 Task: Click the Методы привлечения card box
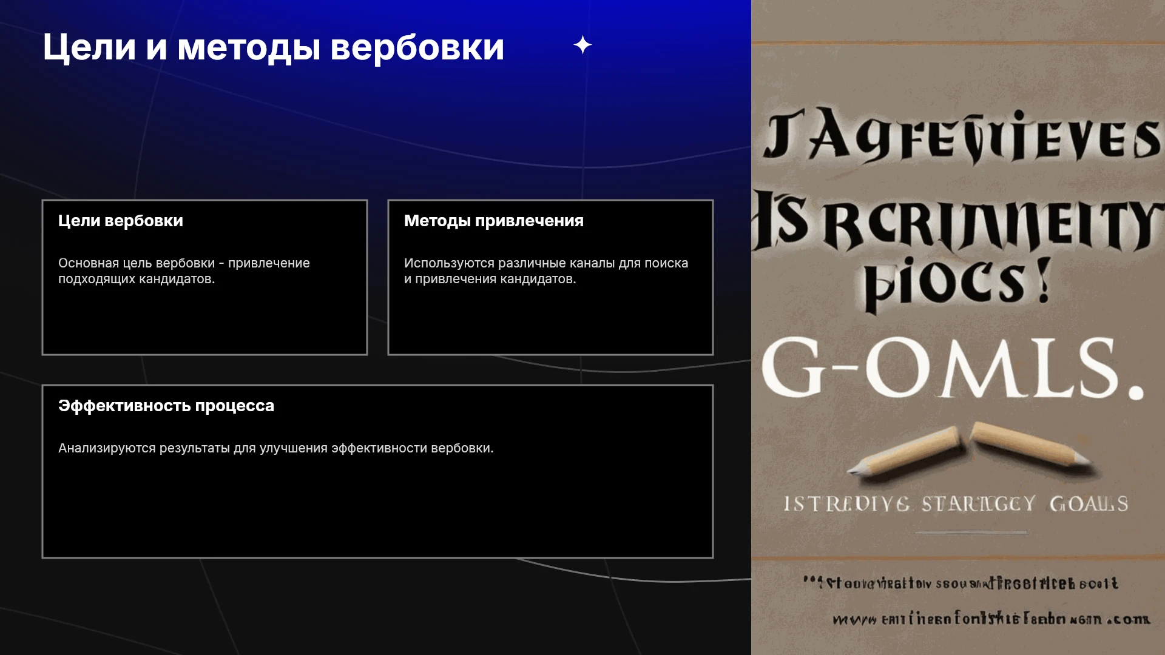tap(550, 277)
